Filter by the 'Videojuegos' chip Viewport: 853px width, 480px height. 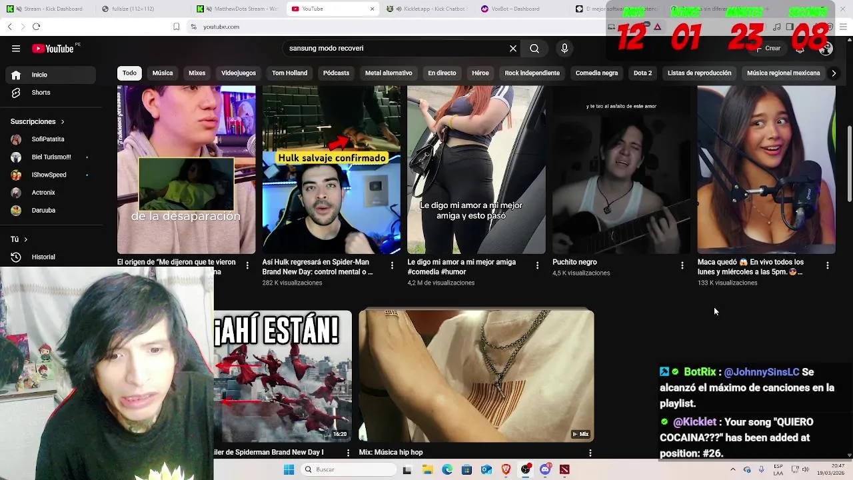239,73
